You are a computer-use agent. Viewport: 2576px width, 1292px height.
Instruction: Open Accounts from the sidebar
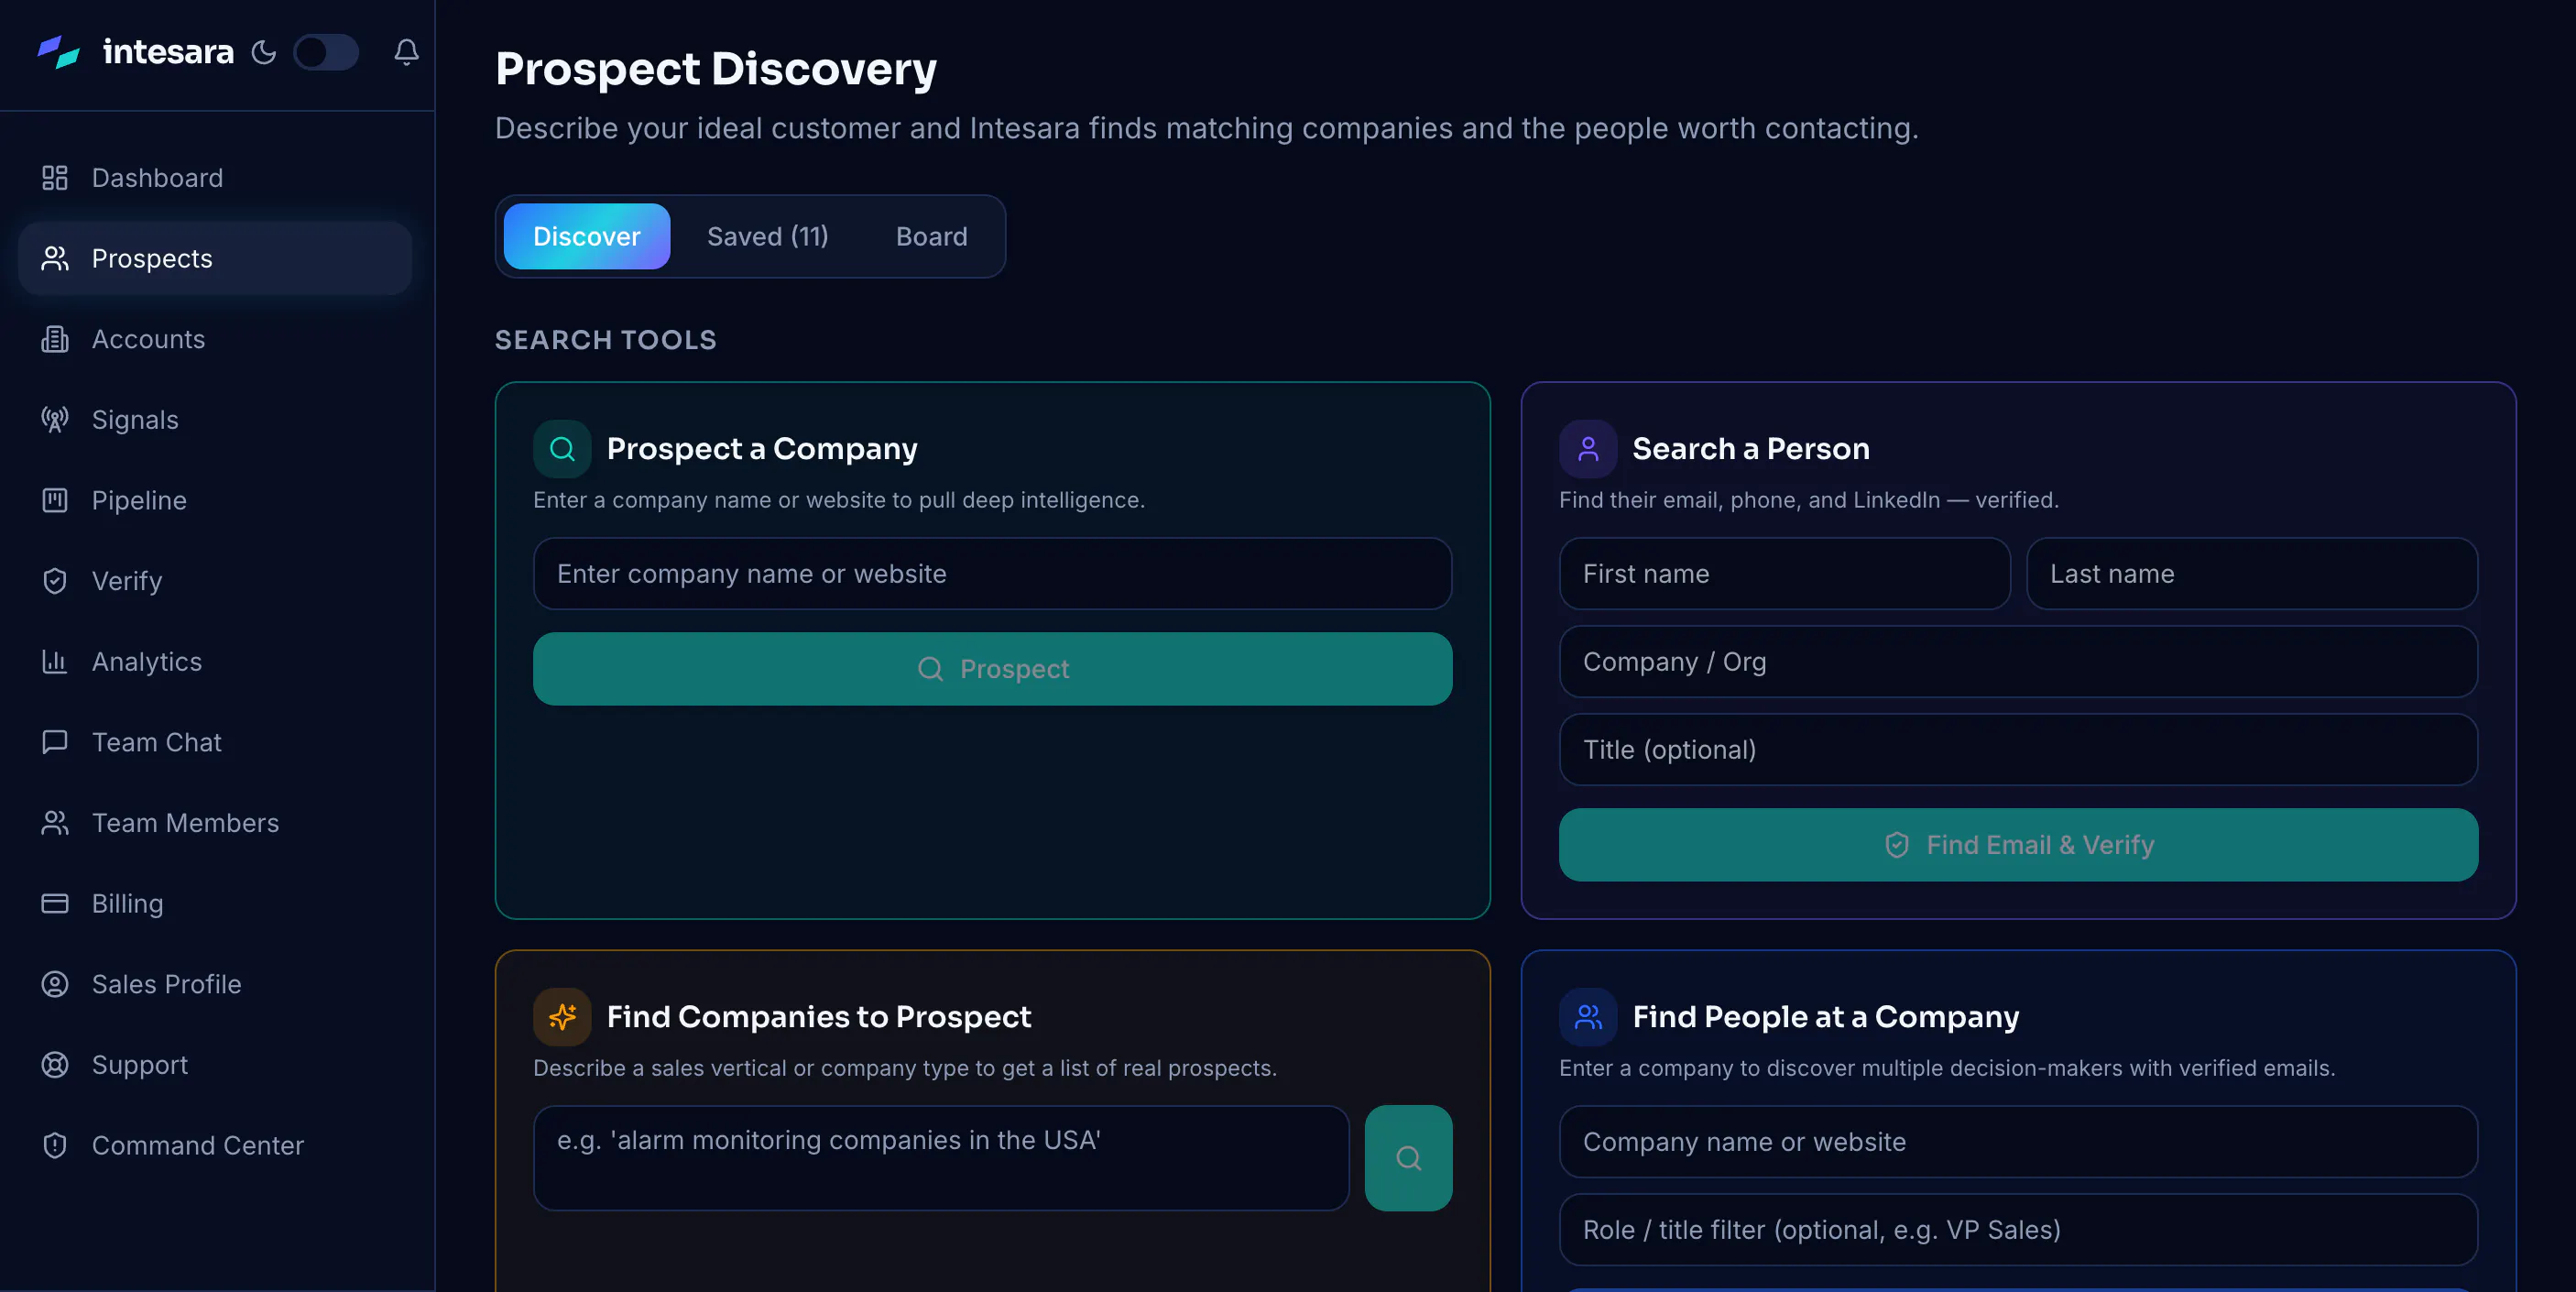pyautogui.click(x=215, y=339)
